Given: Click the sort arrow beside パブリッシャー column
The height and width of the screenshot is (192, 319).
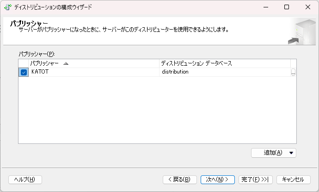Looking at the screenshot, I should pos(66,63).
